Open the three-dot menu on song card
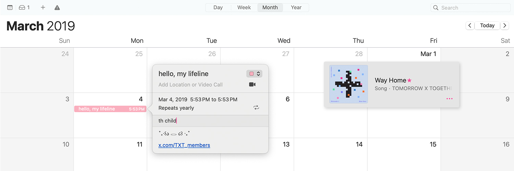 (x=449, y=99)
